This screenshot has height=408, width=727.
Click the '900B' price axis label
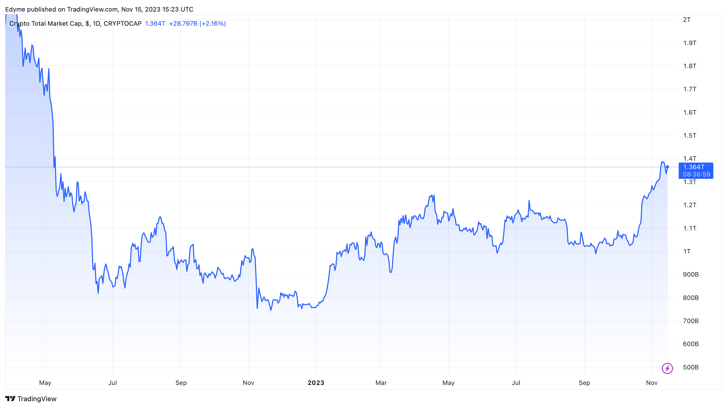[x=691, y=274]
